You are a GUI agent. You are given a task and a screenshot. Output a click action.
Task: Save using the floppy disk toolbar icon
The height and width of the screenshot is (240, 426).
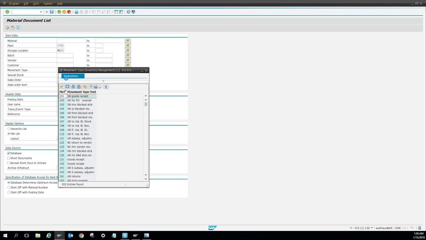pyautogui.click(x=52, y=12)
